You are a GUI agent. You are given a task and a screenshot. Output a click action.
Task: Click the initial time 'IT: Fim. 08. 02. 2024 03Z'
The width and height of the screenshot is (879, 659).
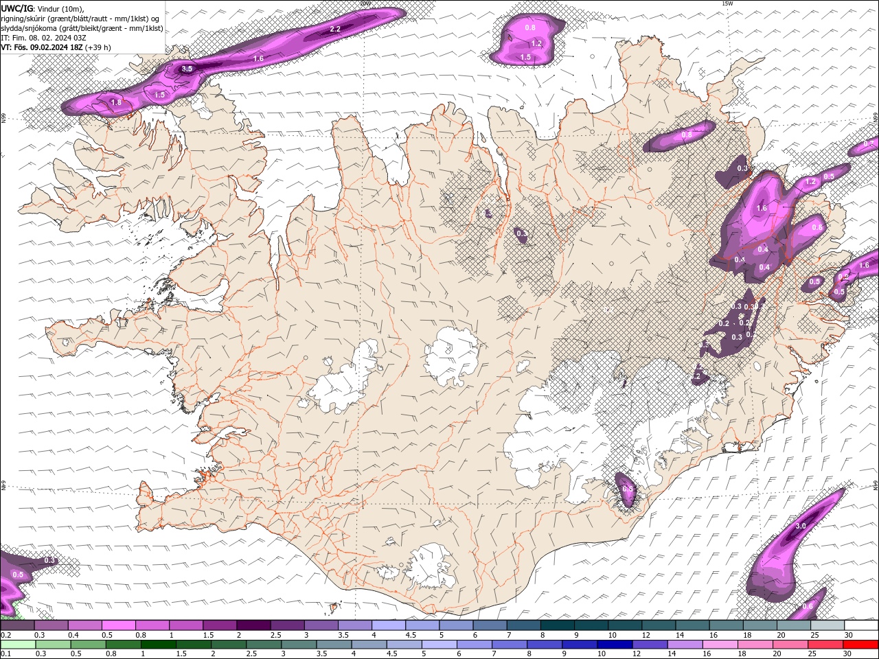pyautogui.click(x=43, y=38)
